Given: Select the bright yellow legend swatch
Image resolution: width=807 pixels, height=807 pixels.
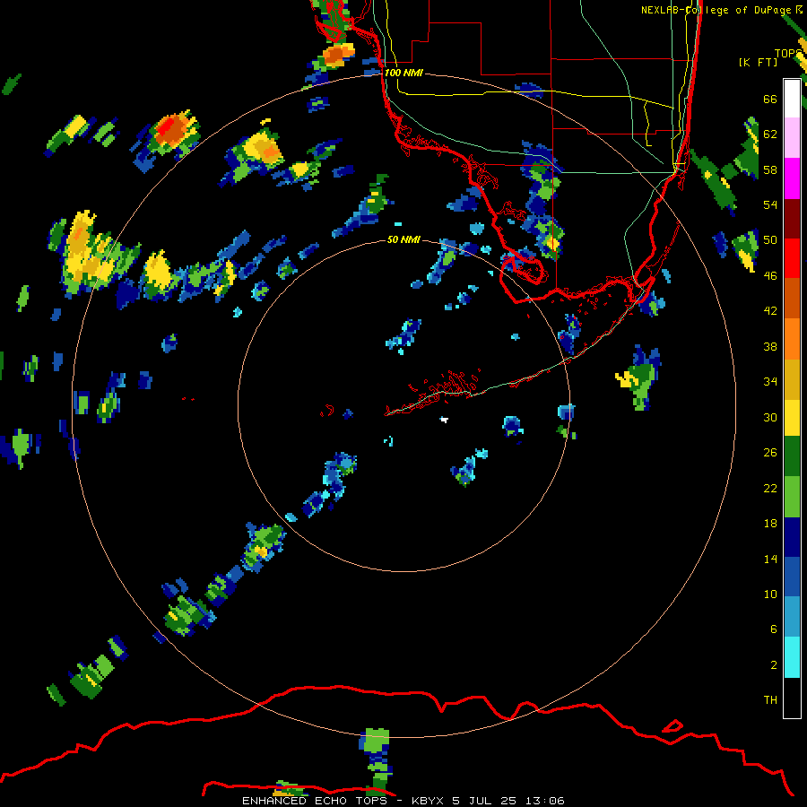Looking at the screenshot, I should click(792, 417).
